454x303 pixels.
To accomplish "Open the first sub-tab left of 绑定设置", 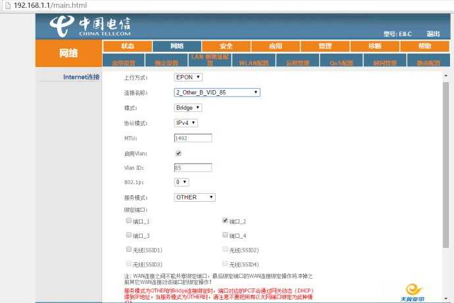I will tap(124, 60).
